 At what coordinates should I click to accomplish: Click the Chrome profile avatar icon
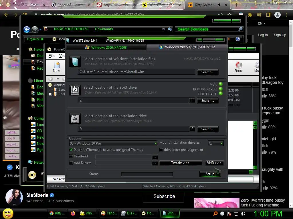point(278,15)
